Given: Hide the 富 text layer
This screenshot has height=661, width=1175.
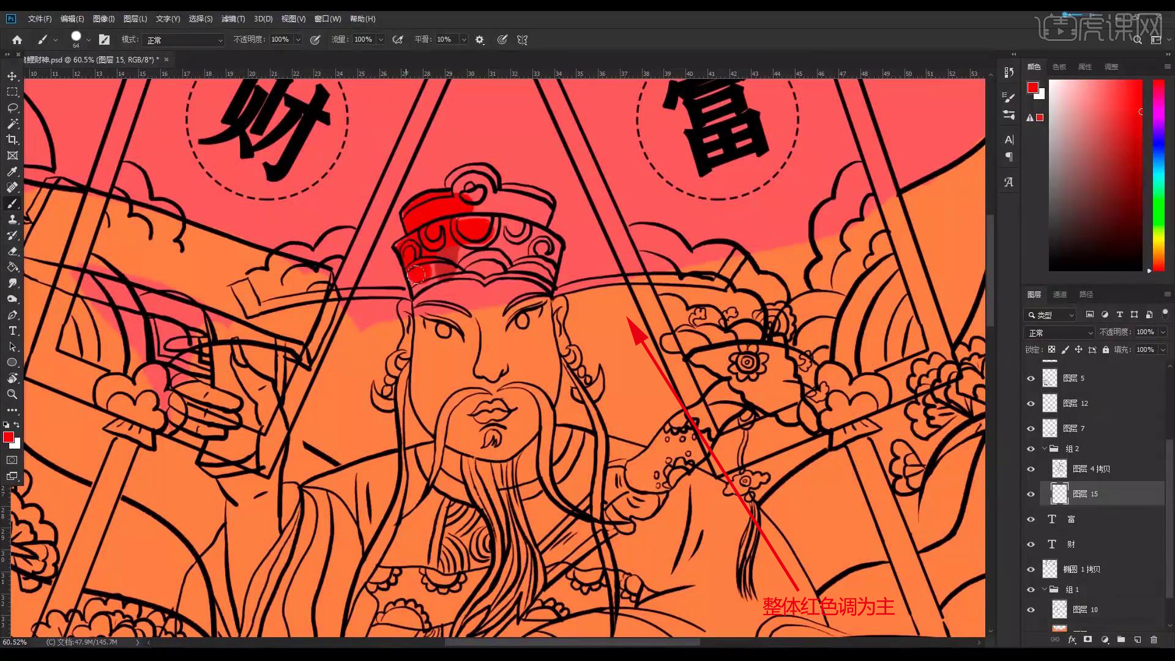Looking at the screenshot, I should pos(1031,519).
